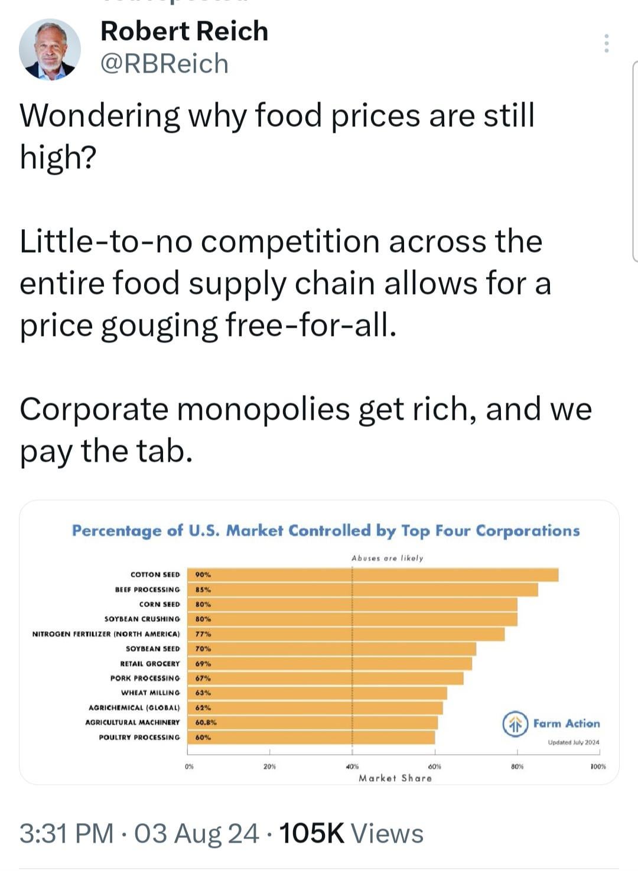The height and width of the screenshot is (871, 638).
Task: Click the Farm Action arrow logo icon
Action: [x=515, y=724]
